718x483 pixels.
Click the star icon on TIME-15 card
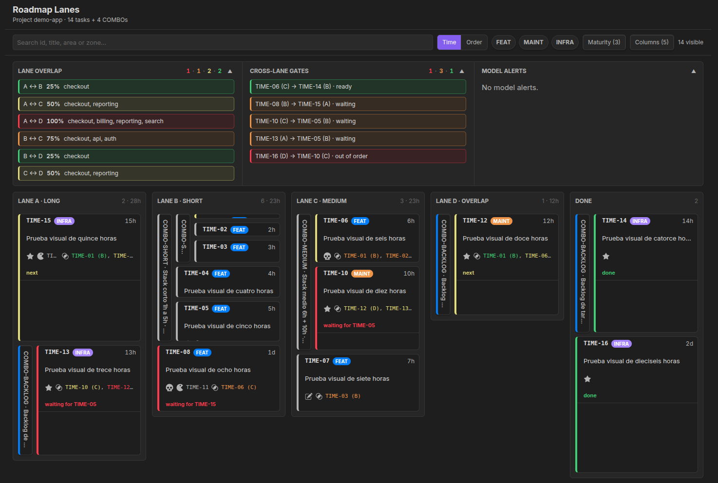click(30, 256)
